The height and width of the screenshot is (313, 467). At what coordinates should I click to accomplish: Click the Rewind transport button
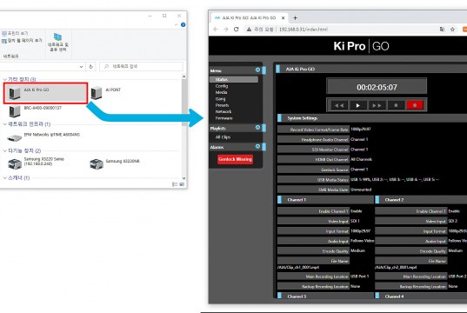339,105
